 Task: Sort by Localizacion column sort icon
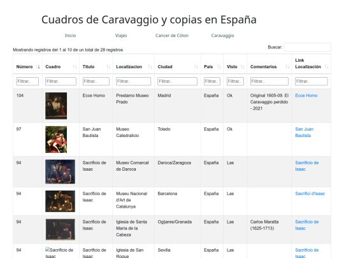pos(150,67)
